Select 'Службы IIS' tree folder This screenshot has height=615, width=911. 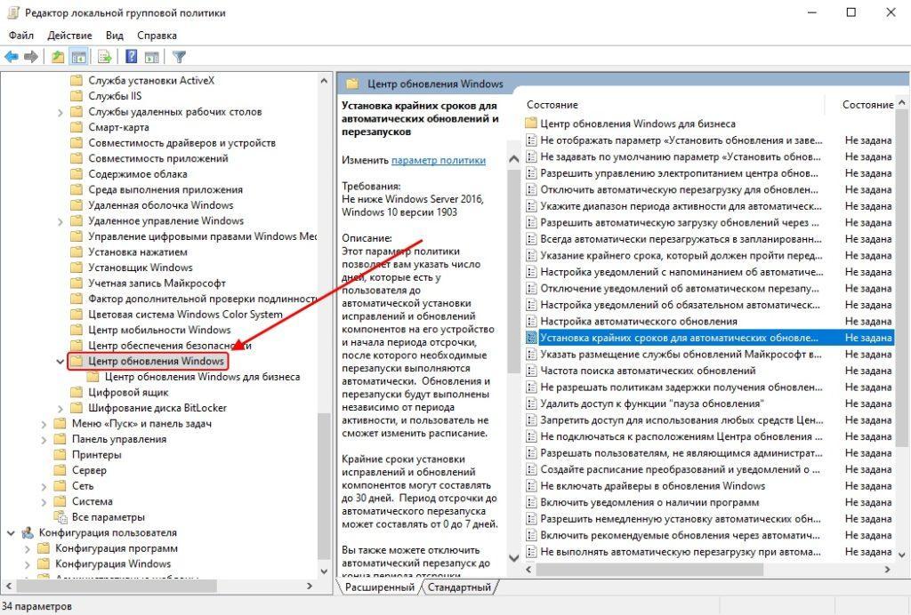(x=115, y=96)
